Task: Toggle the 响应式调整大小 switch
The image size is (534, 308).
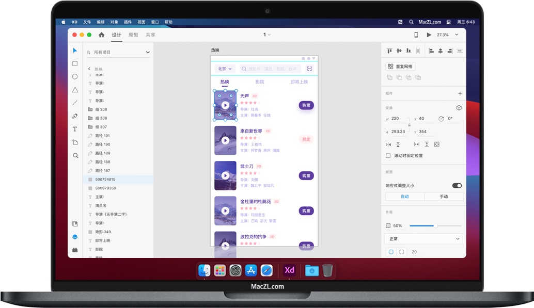Action: [x=457, y=185]
